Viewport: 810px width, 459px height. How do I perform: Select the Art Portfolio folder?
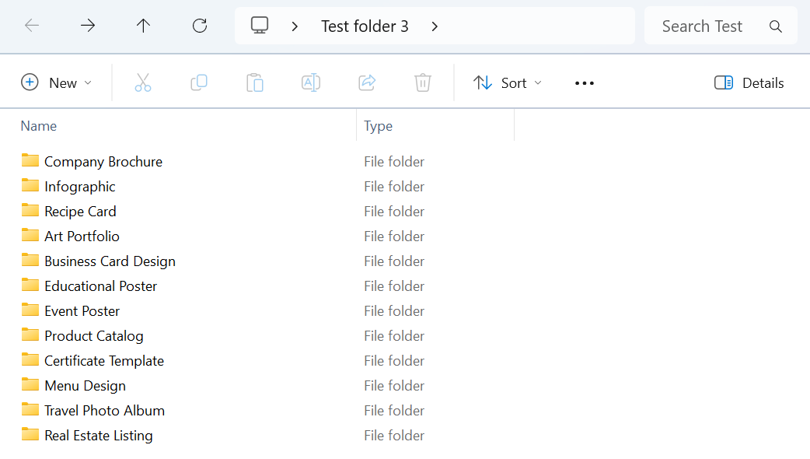(82, 236)
